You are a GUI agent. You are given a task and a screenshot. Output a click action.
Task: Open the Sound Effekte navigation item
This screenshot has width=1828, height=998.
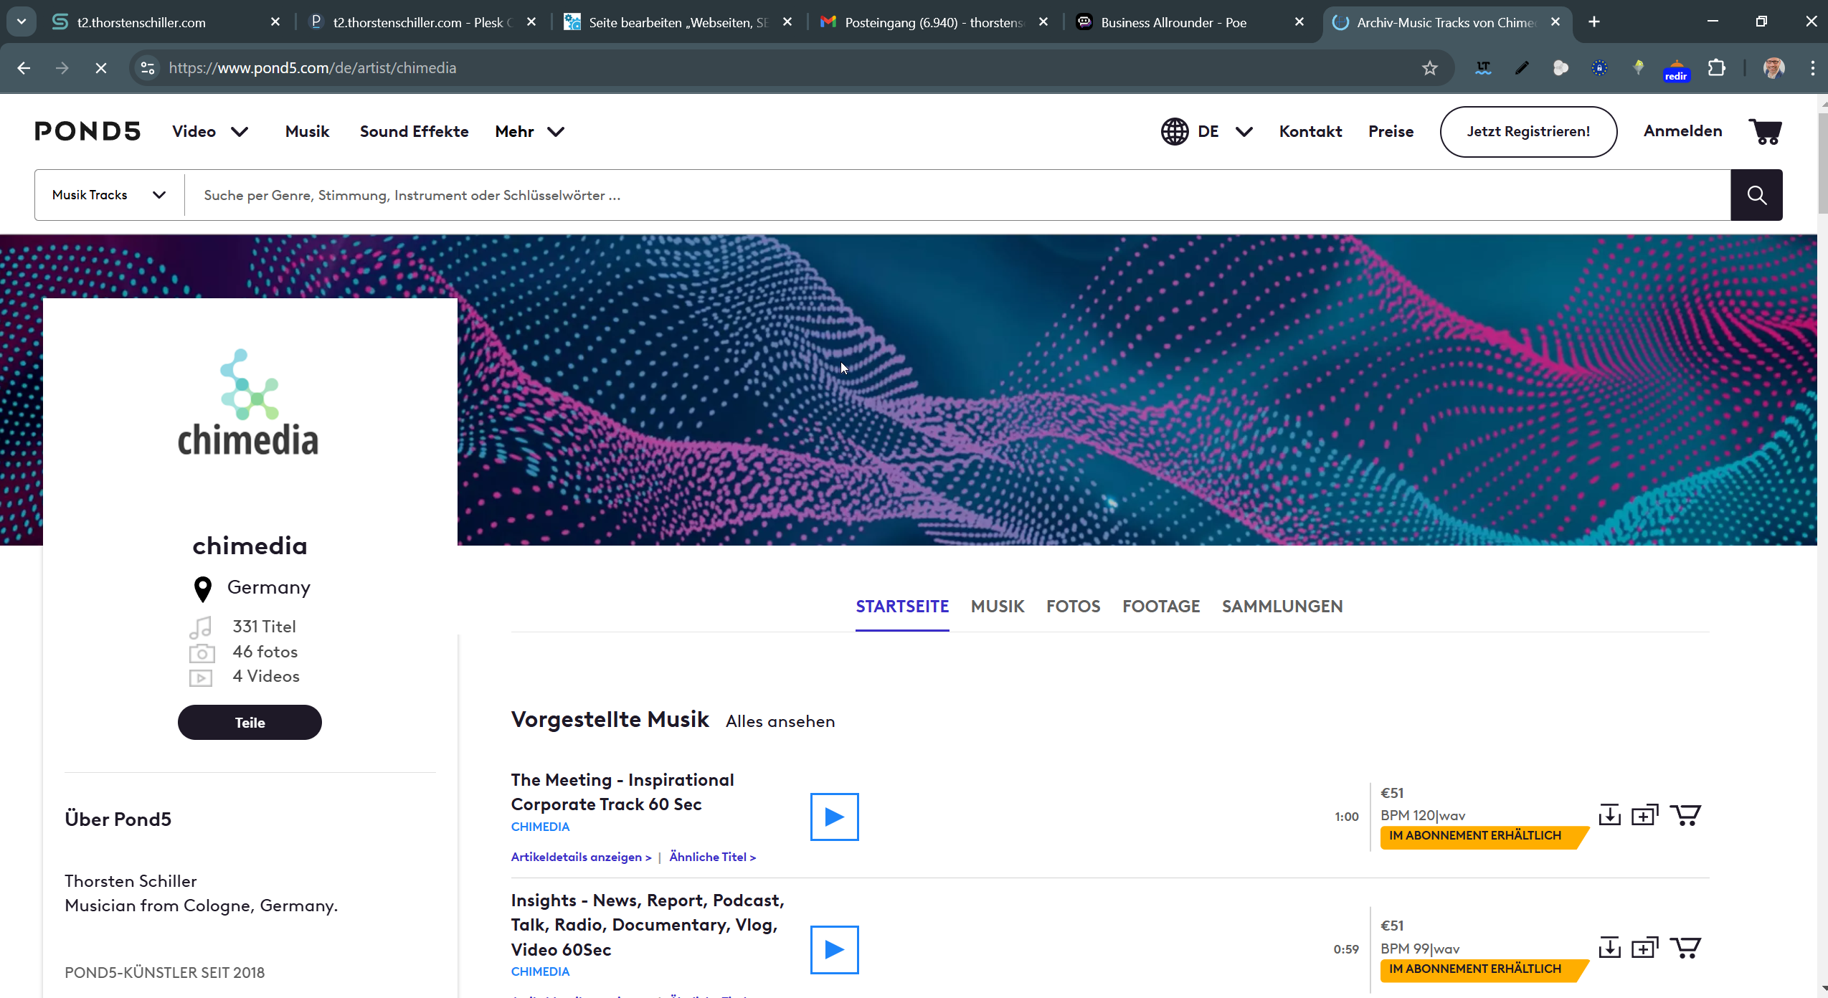[x=414, y=132]
